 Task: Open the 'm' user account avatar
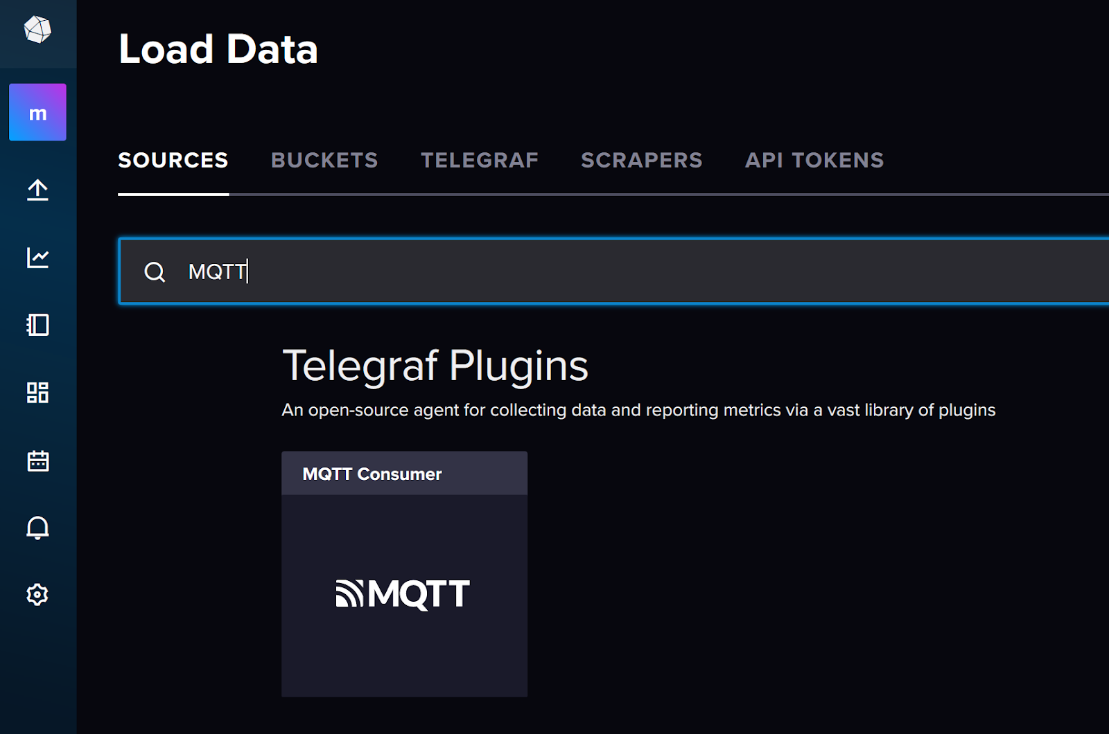(37, 112)
